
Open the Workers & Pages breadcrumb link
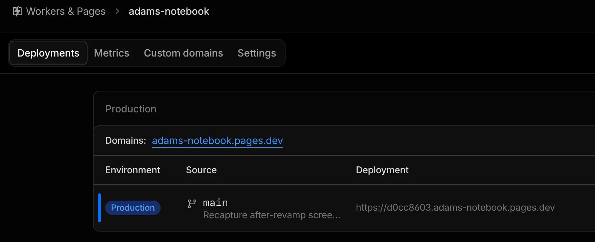click(66, 12)
